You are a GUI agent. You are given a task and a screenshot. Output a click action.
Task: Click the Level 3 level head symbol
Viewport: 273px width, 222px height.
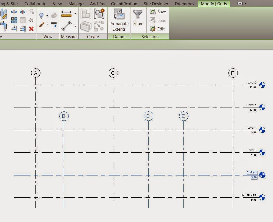262,152
